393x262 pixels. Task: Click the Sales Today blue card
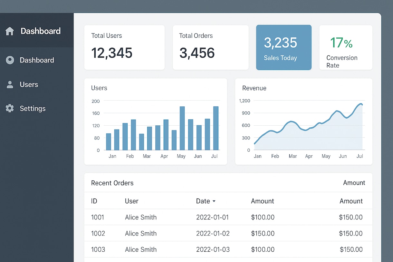(284, 47)
